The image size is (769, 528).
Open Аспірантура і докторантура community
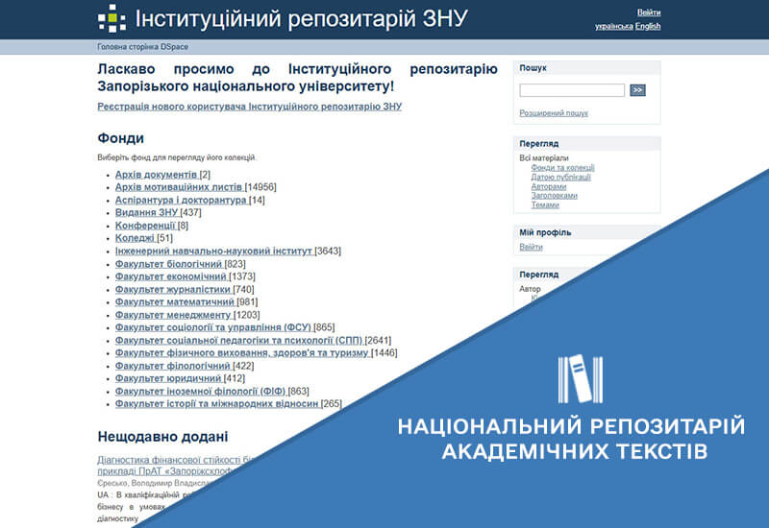pyautogui.click(x=182, y=200)
